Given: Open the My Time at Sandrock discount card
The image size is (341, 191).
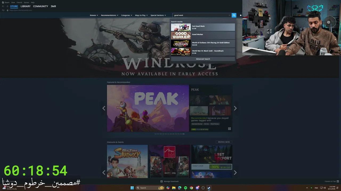Looking at the screenshot, I should tap(127, 161).
